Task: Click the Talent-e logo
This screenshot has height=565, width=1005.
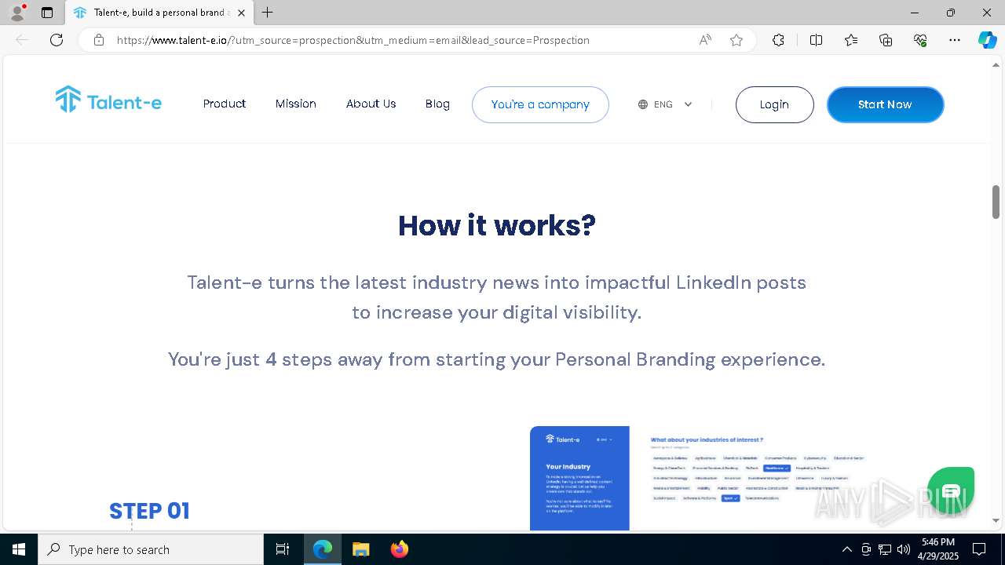Action: (x=108, y=100)
